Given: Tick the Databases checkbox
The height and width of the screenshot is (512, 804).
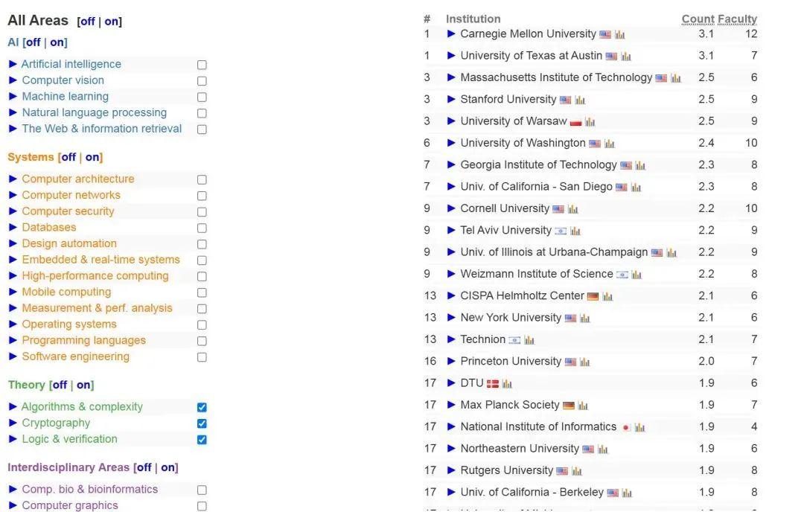Looking at the screenshot, I should click(202, 228).
